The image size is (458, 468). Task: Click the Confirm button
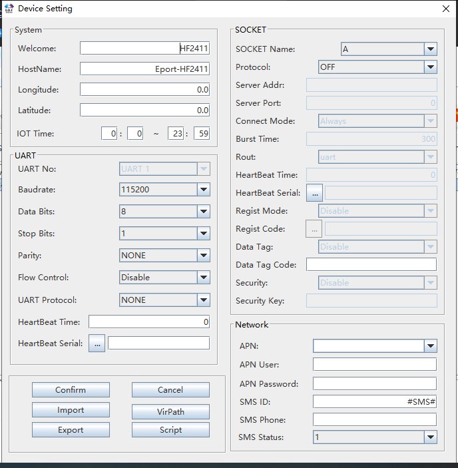coord(71,390)
